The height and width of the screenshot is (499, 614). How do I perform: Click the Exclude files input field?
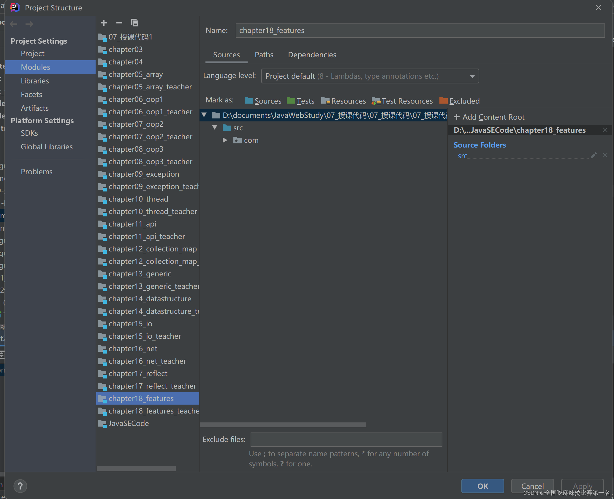click(x=346, y=440)
